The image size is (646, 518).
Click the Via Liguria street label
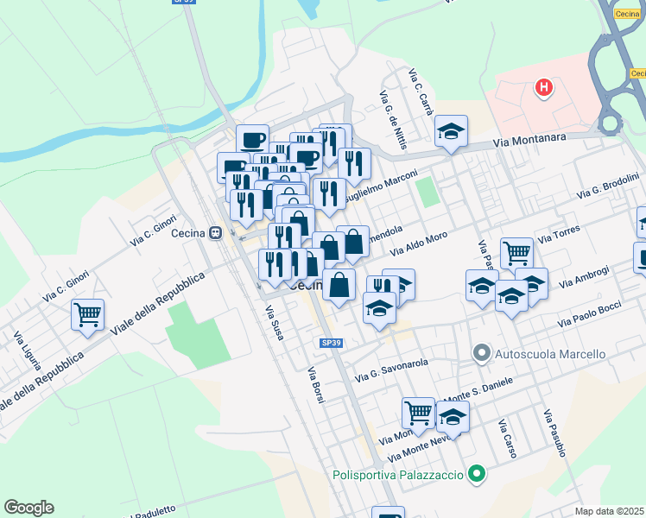pos(27,351)
